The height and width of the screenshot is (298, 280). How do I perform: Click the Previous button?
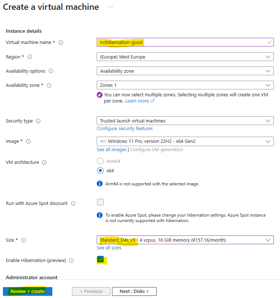coord(91,291)
